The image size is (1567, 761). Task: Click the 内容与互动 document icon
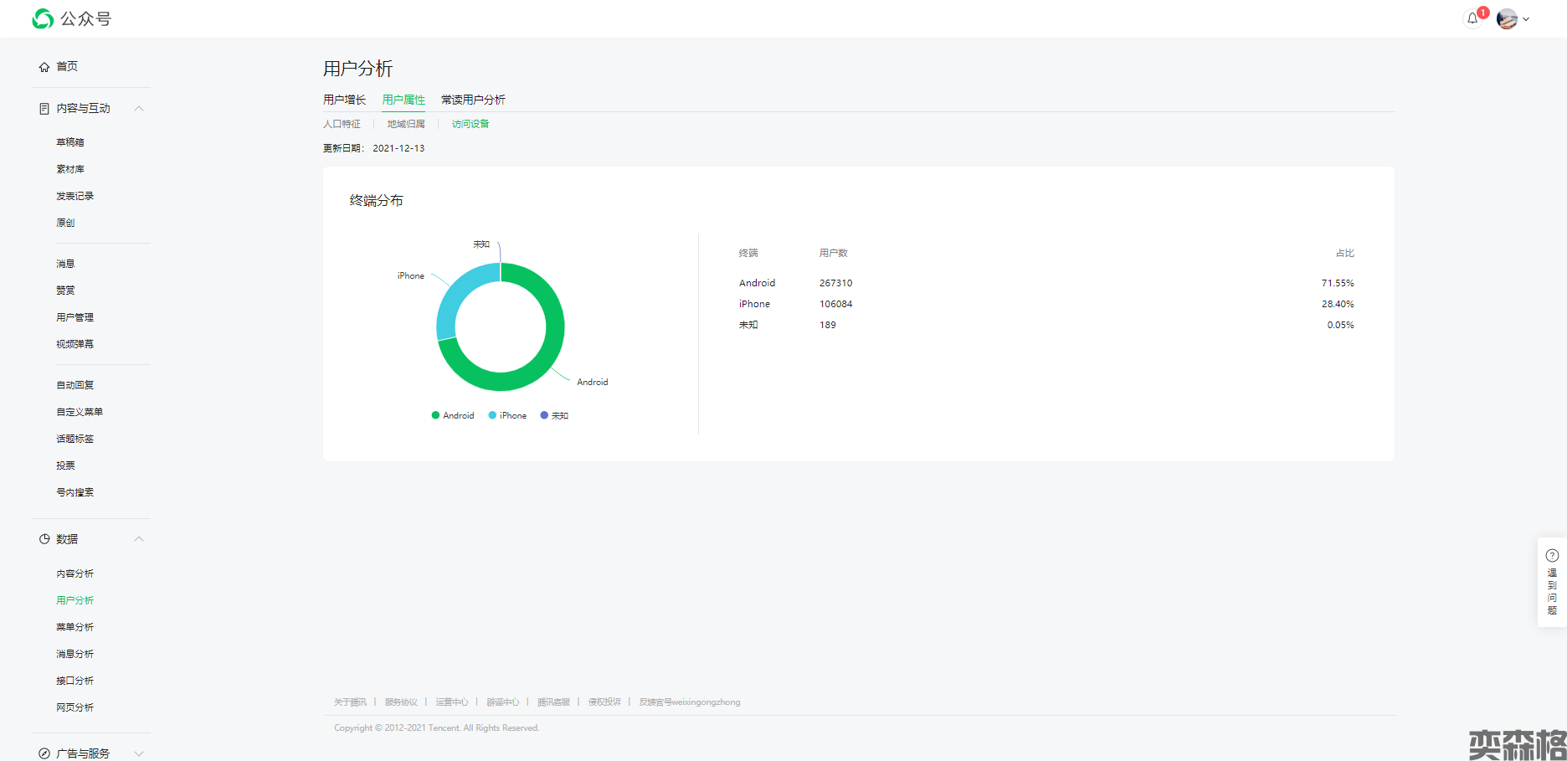44,109
